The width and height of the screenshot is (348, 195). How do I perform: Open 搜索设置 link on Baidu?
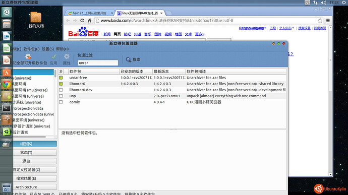pos(304,28)
